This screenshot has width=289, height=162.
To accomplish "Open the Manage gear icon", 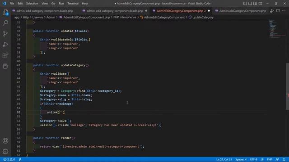I will pos(5,151).
